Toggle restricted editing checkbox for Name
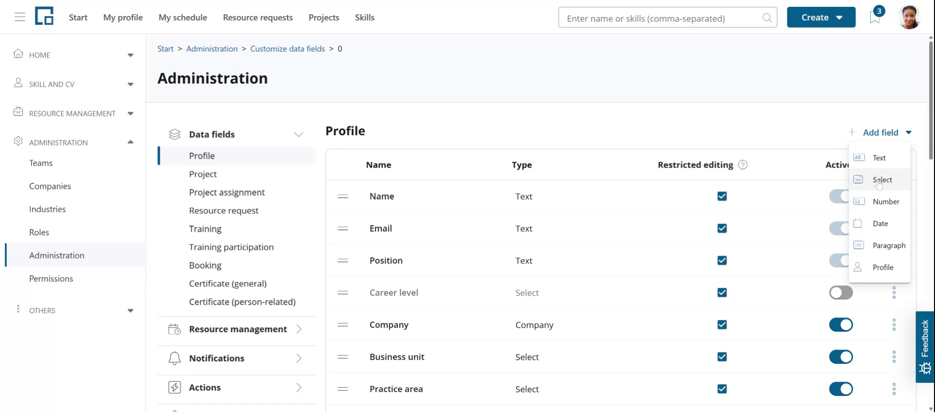Image resolution: width=935 pixels, height=412 pixels. pyautogui.click(x=722, y=196)
